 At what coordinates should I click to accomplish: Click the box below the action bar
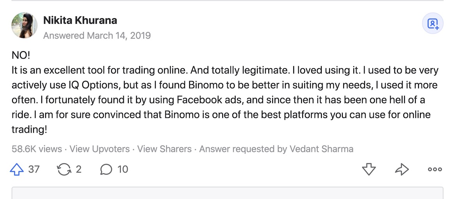pos(227,193)
